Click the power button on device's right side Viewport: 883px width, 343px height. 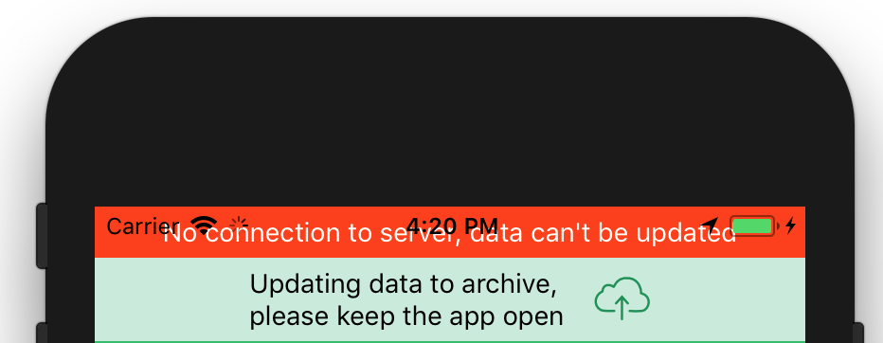tap(858, 333)
